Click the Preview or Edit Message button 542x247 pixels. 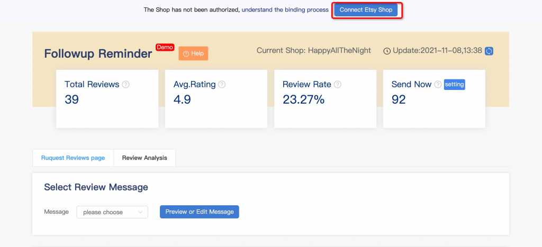[200, 212]
